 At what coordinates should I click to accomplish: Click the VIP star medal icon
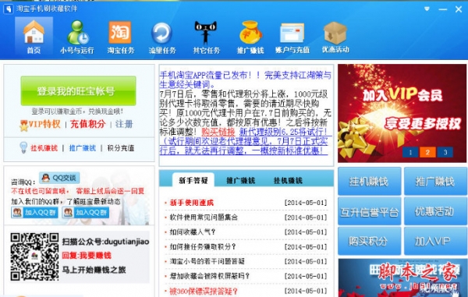[23, 126]
